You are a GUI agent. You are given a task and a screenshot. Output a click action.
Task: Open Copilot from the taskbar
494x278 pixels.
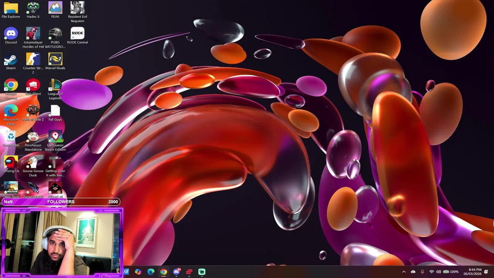(138, 272)
